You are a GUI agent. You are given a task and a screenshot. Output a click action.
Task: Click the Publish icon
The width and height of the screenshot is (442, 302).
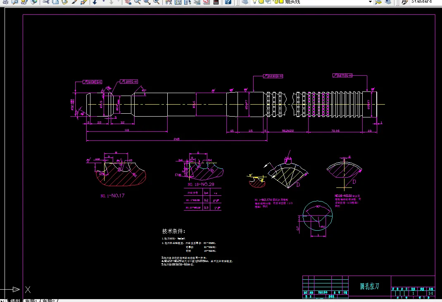[x=24, y=2]
